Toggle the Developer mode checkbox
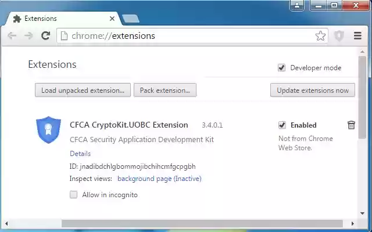This screenshot has width=372, height=232. (281, 68)
